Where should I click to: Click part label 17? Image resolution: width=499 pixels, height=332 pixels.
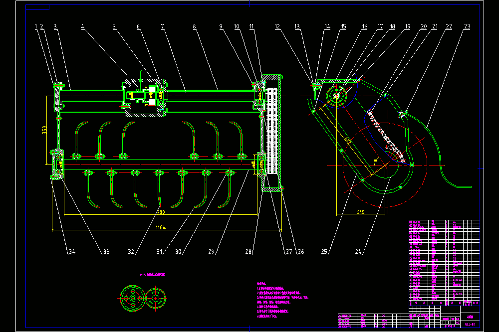380,27
